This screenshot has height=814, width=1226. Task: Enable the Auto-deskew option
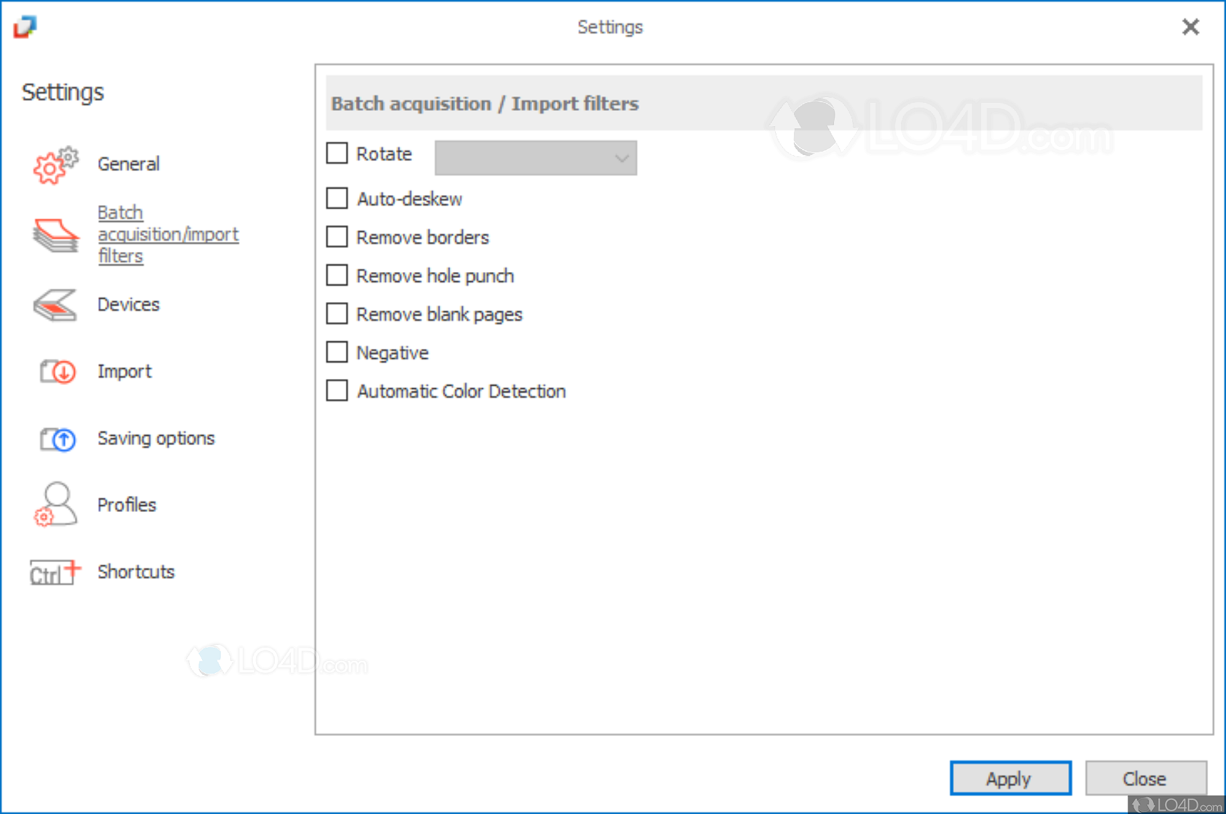337,198
